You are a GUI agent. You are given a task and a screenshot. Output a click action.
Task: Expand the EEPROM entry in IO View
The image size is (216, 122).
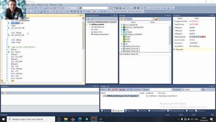pyautogui.click(x=122, y=32)
